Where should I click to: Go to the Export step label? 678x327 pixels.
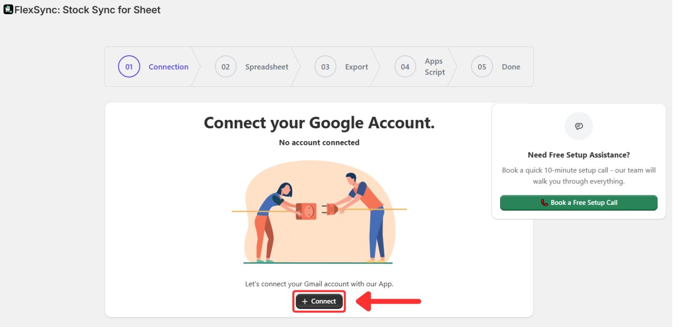tap(356, 67)
